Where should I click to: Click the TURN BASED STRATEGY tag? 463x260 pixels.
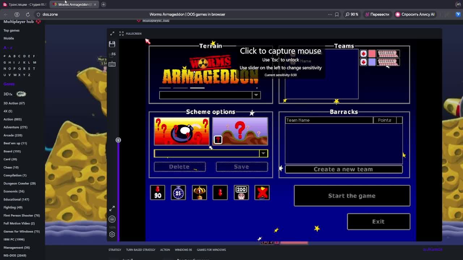click(x=141, y=250)
